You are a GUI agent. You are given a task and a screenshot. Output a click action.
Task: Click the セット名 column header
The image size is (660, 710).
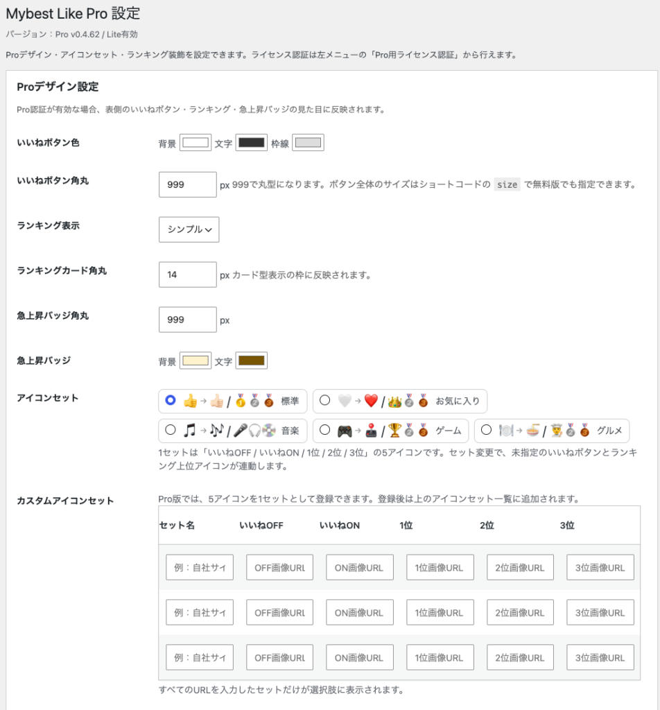[x=177, y=526]
